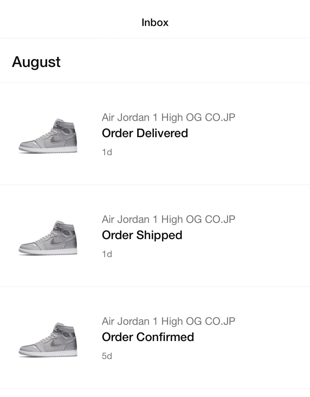
Task: Tap the 5d timestamp under Order Confirmed
Action: pos(107,356)
